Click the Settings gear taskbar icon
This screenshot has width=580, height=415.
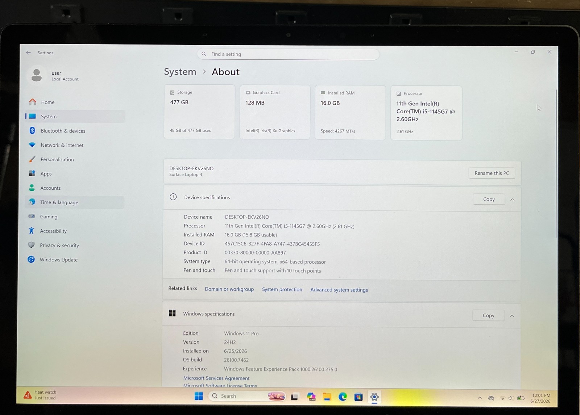point(374,397)
